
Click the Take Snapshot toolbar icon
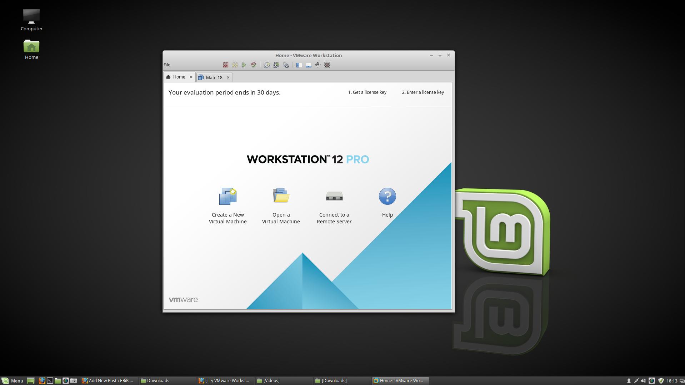click(x=267, y=65)
